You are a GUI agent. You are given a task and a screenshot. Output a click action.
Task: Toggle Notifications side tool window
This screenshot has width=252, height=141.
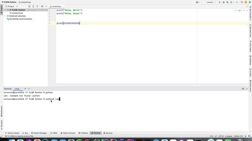pyautogui.click(x=250, y=86)
